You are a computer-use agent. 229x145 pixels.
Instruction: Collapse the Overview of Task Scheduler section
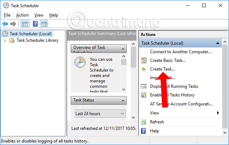[x=123, y=49]
